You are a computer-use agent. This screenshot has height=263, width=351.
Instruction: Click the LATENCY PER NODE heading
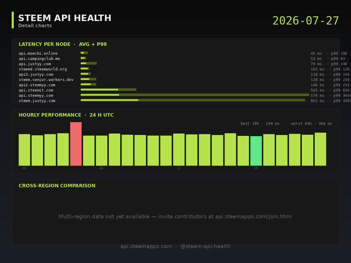click(x=63, y=44)
